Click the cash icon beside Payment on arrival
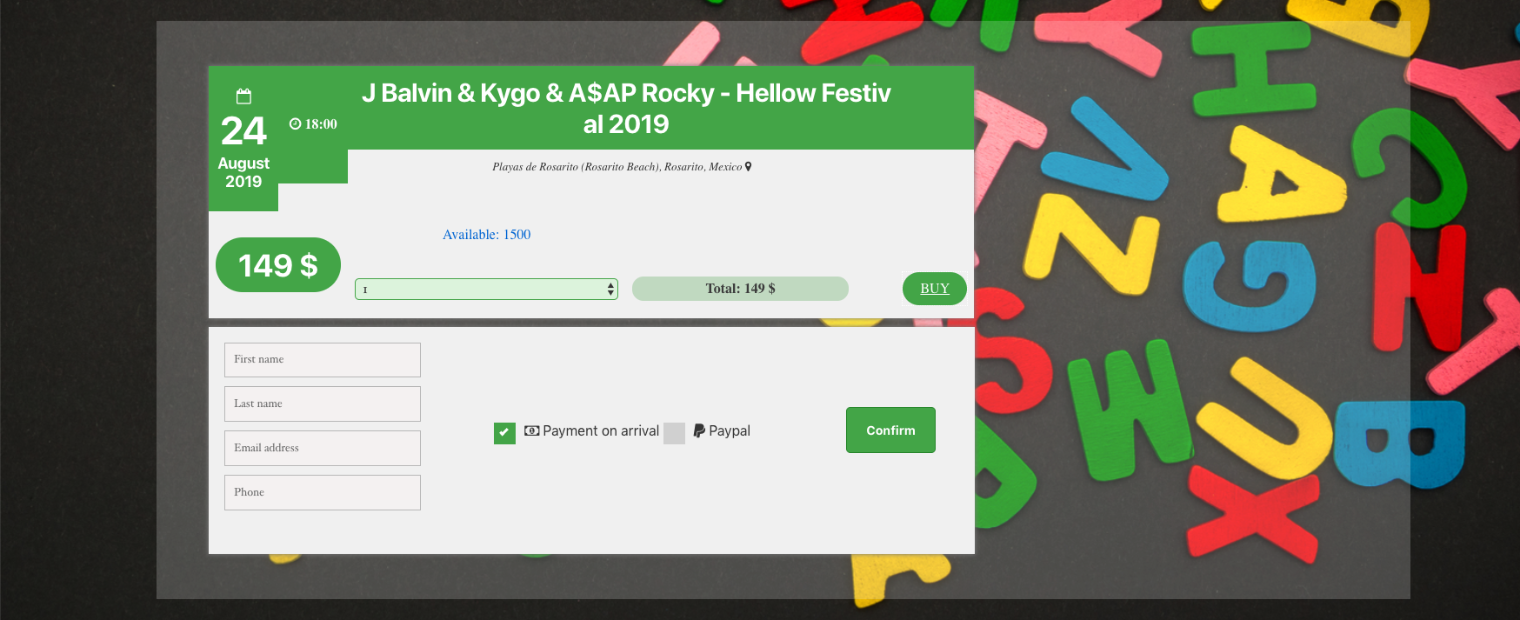 [x=532, y=430]
